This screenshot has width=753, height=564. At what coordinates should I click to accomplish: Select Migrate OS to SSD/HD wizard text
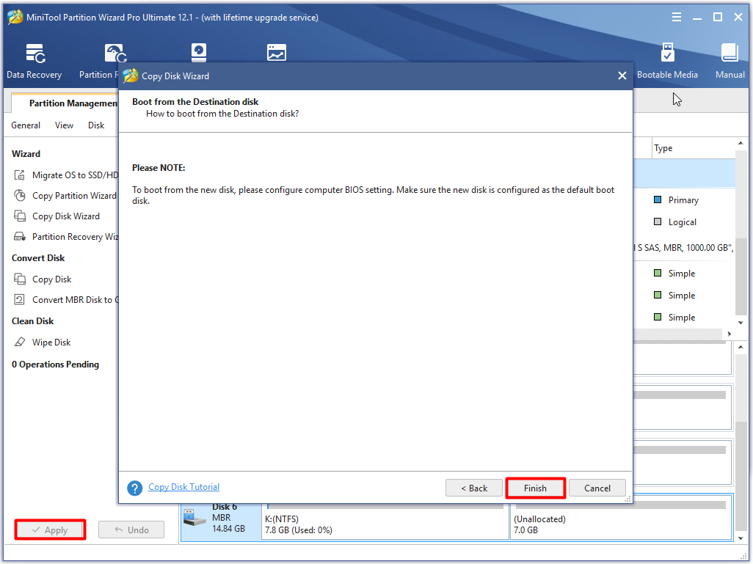point(75,175)
